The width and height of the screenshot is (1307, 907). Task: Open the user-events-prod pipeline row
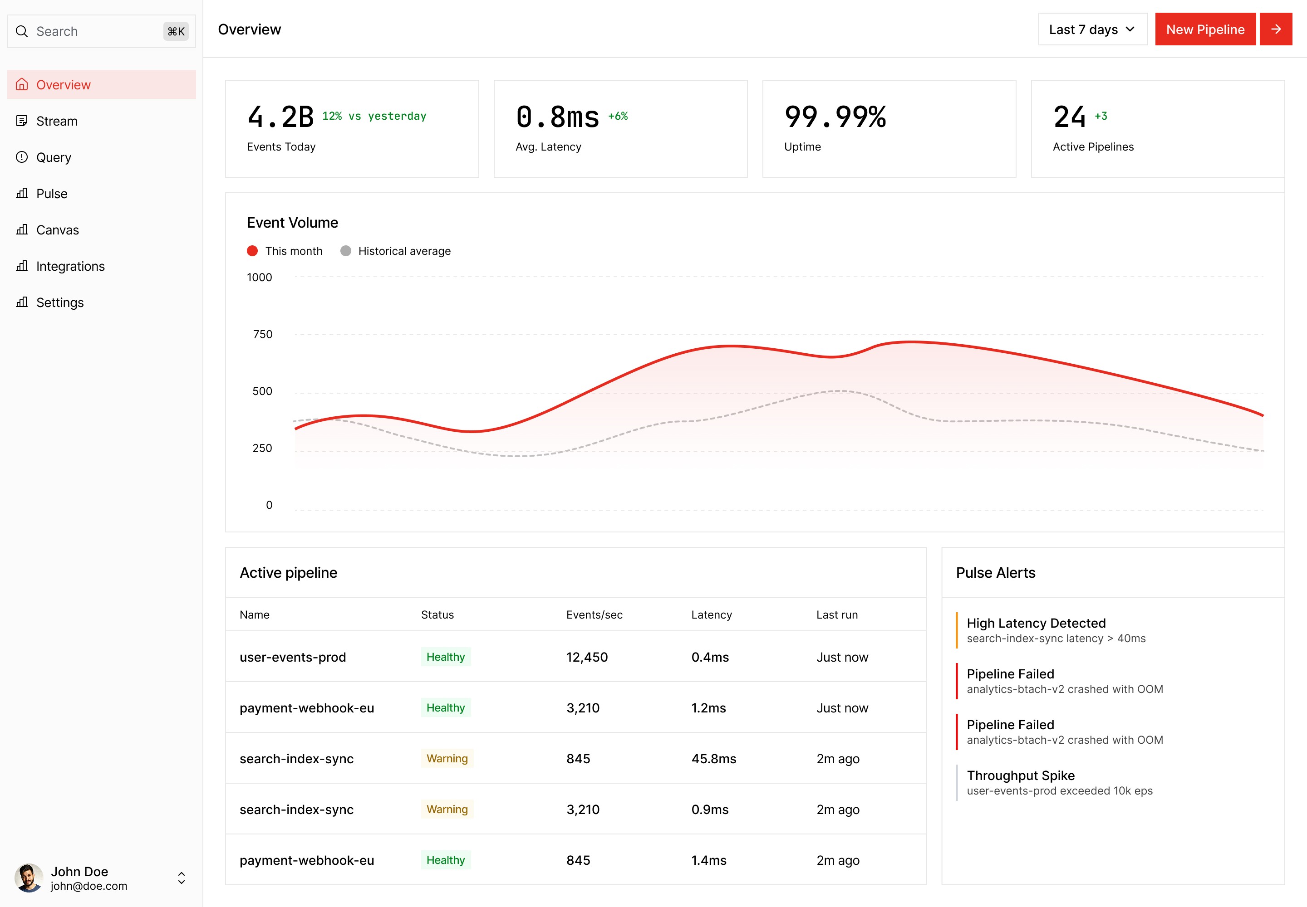293,657
